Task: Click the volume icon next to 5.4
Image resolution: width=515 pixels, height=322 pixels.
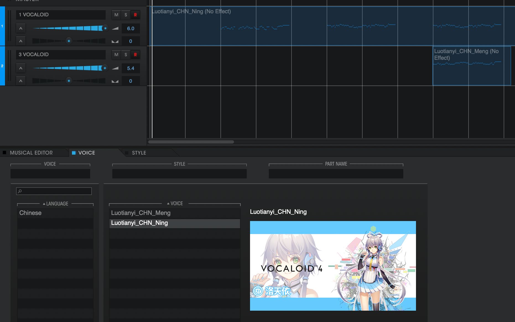Action: click(115, 68)
